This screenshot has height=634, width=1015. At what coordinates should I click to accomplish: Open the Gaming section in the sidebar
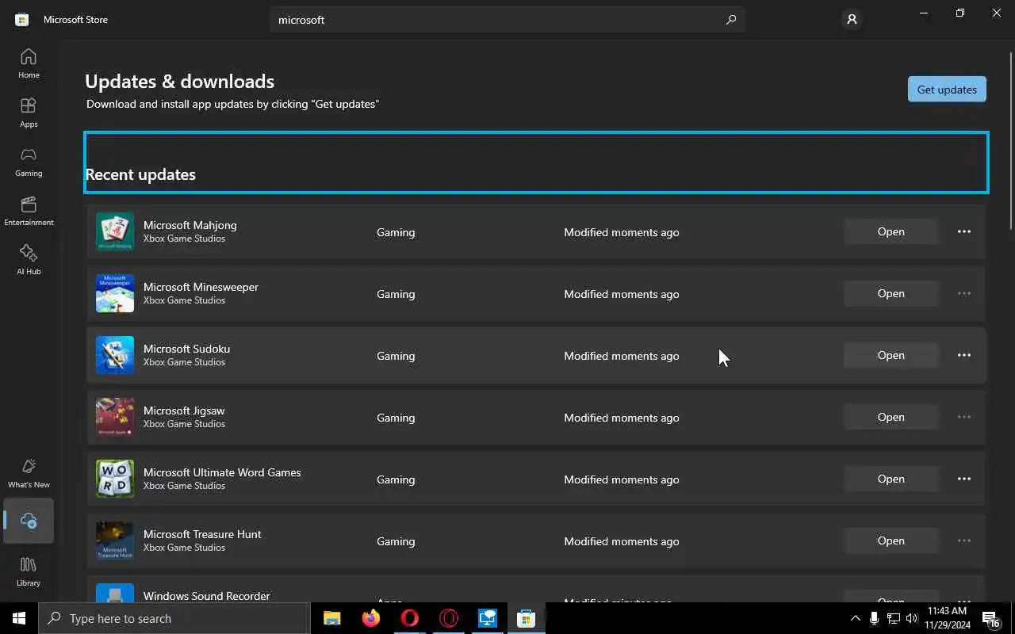pos(29,162)
